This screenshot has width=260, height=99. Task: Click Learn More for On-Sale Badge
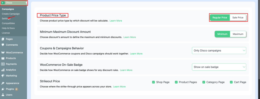pyautogui.click(x=126, y=70)
